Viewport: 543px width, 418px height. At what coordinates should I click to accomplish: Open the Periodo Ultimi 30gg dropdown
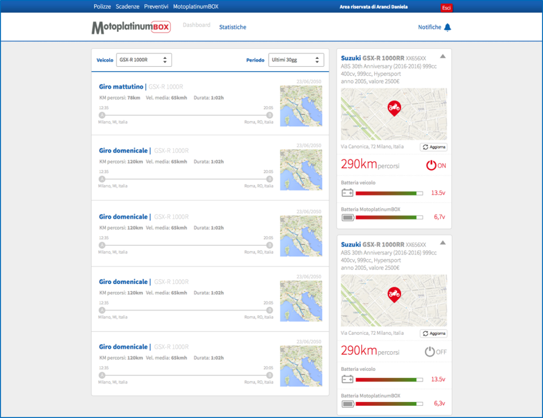click(296, 60)
